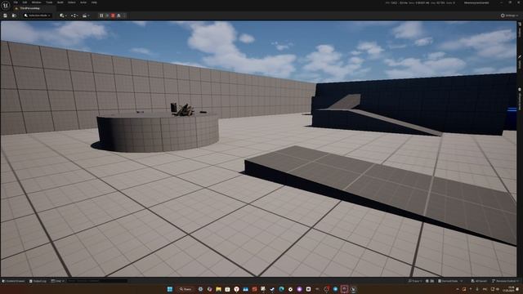Open the Help menu
Image resolution: width=523 pixels, height=294 pixels.
94,2
